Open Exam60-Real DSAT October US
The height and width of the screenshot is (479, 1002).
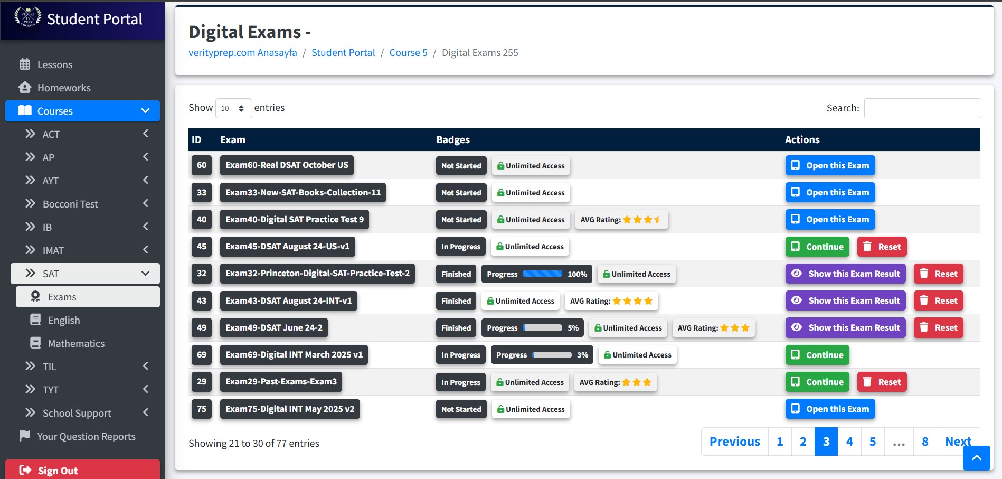click(x=830, y=165)
